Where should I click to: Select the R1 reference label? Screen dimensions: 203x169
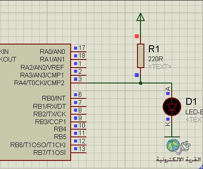point(154,49)
